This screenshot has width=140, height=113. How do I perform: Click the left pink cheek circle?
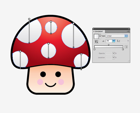(40, 82)
